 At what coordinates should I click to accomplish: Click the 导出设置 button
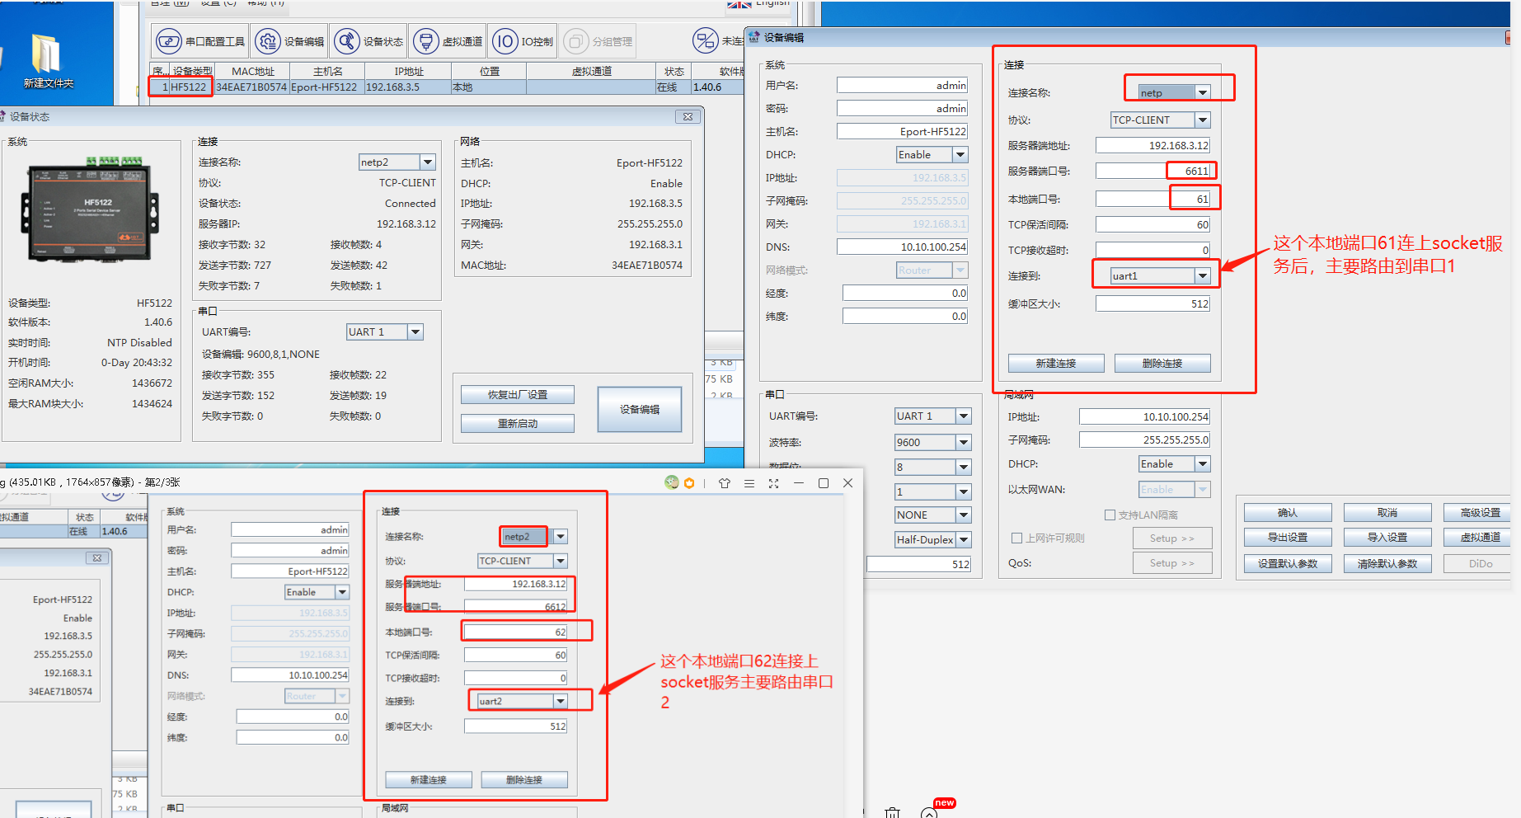pyautogui.click(x=1288, y=538)
